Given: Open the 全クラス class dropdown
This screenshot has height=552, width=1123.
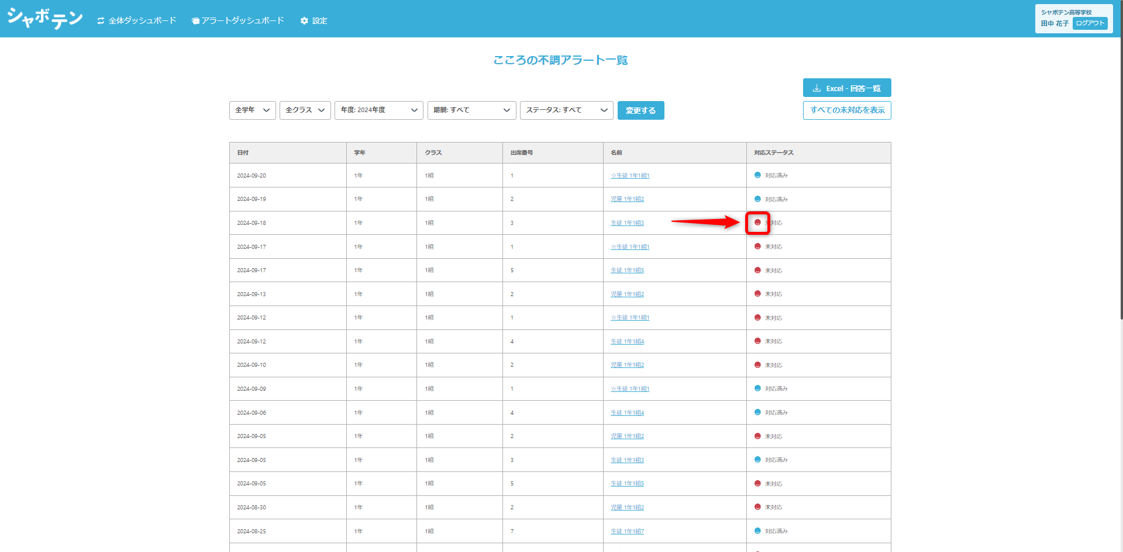Looking at the screenshot, I should (x=305, y=110).
